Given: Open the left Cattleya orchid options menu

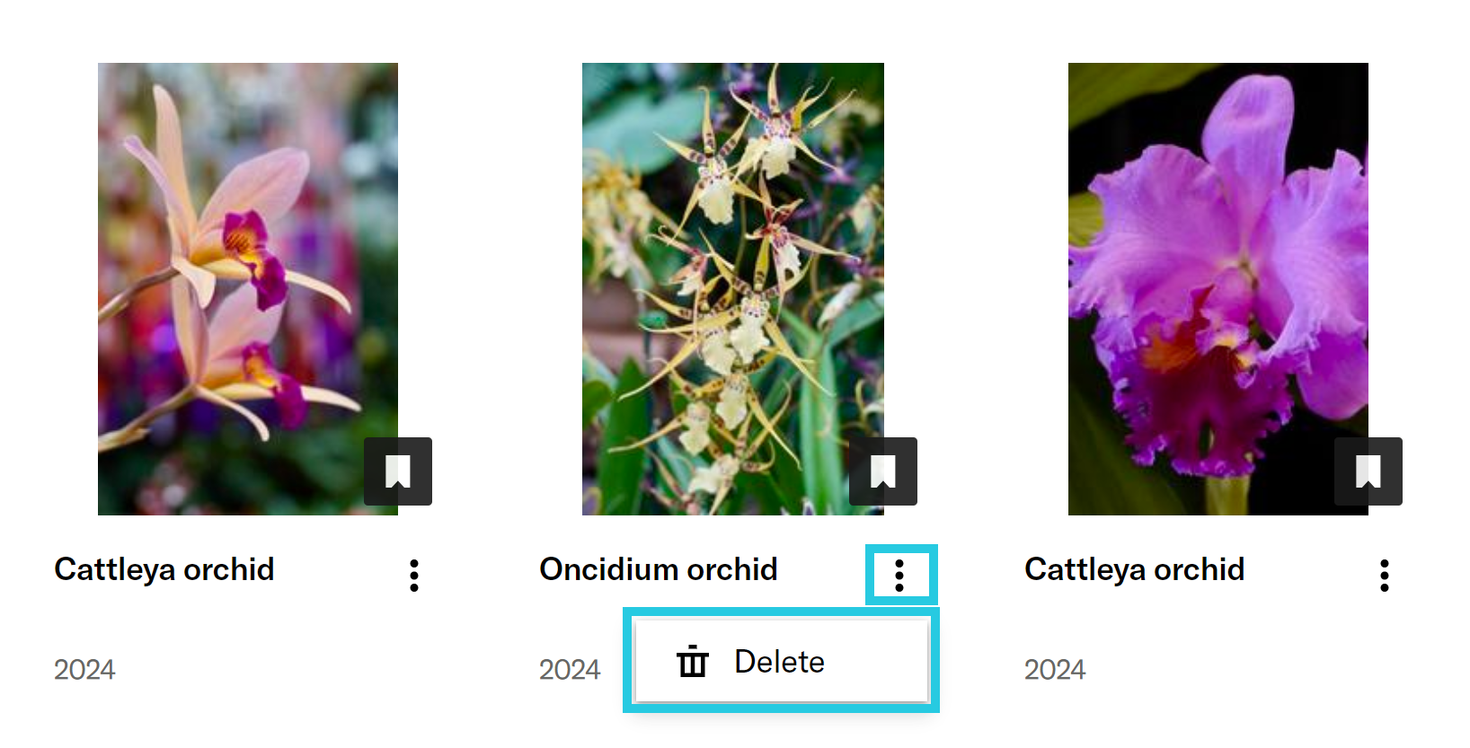Looking at the screenshot, I should (x=414, y=575).
